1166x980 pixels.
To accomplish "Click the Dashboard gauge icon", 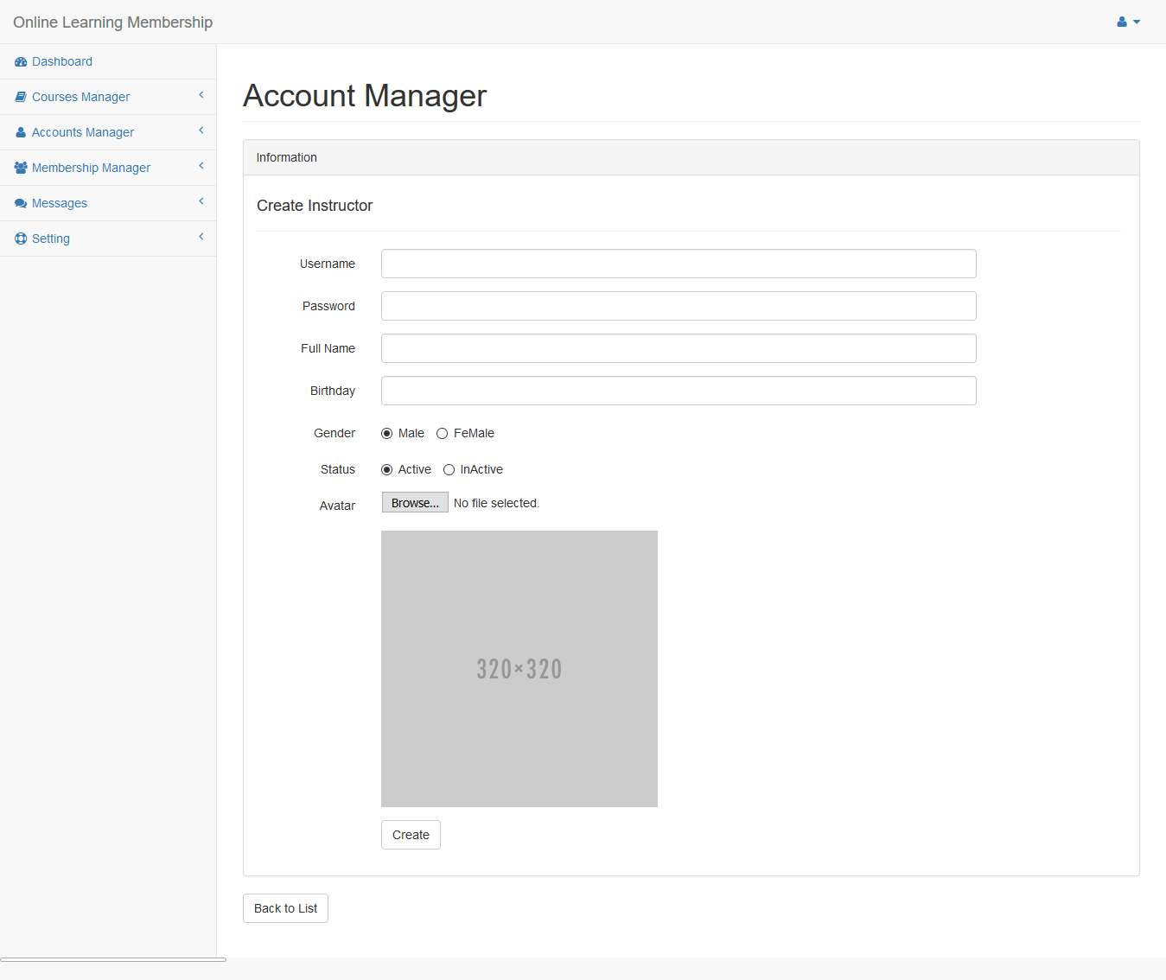I will click(x=21, y=62).
